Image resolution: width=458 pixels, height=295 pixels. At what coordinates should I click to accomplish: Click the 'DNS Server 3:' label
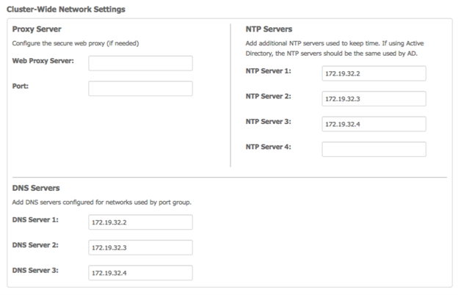click(x=35, y=271)
